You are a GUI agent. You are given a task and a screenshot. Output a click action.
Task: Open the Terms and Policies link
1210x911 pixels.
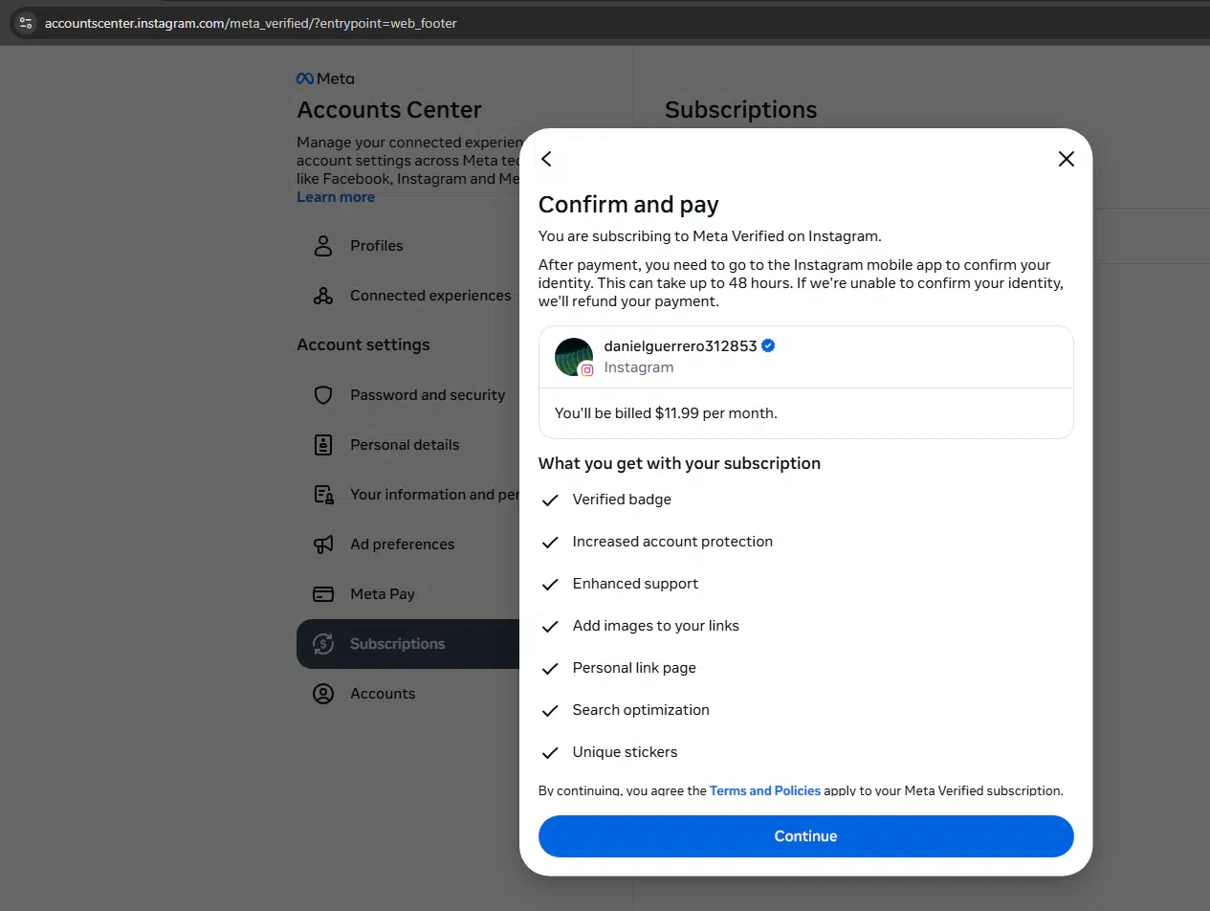pyautogui.click(x=764, y=790)
